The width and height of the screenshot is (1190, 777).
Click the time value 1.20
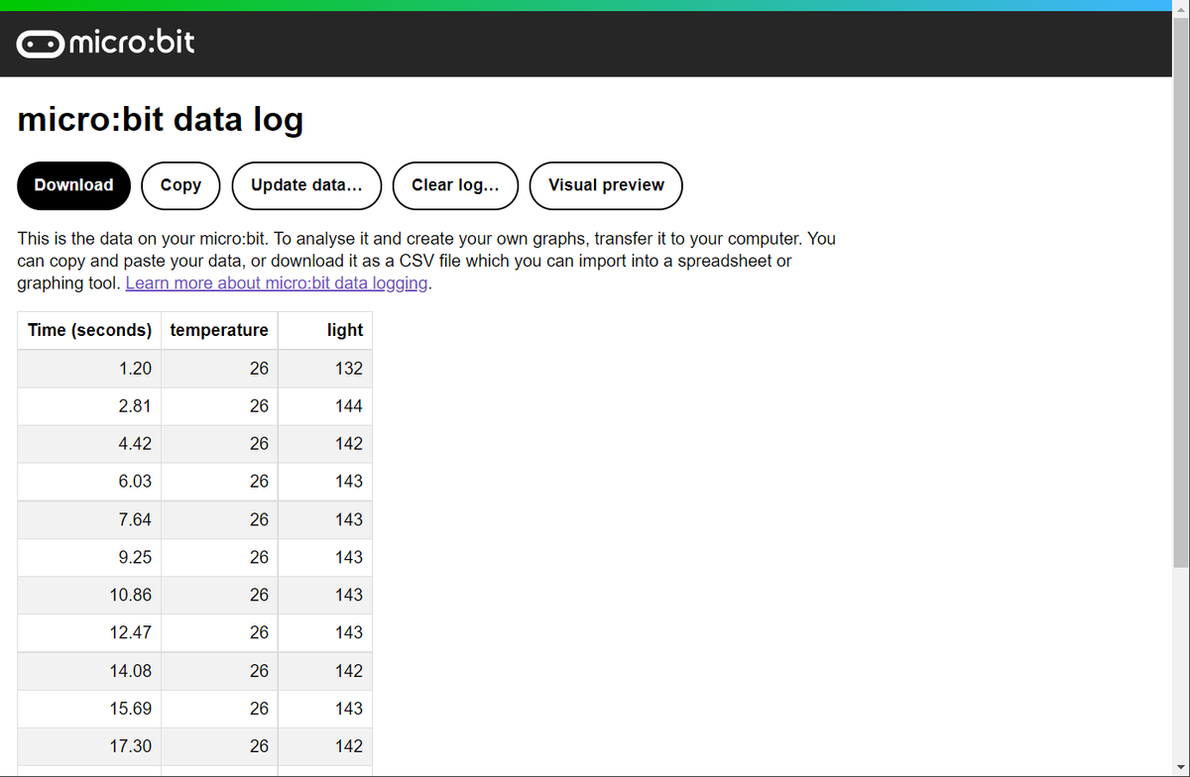coord(135,368)
